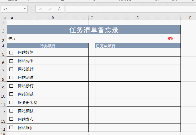The height and width of the screenshot is (135, 196).
Task: Select the 网站构架 cell
Action: [53, 61]
